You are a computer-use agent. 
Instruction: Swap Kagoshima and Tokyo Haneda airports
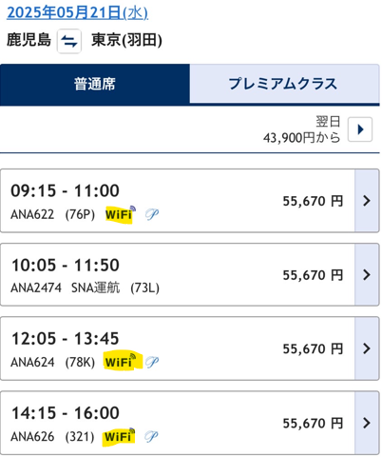pyautogui.click(x=69, y=41)
